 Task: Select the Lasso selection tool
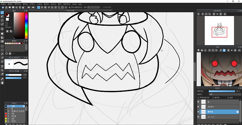coord(2,50)
